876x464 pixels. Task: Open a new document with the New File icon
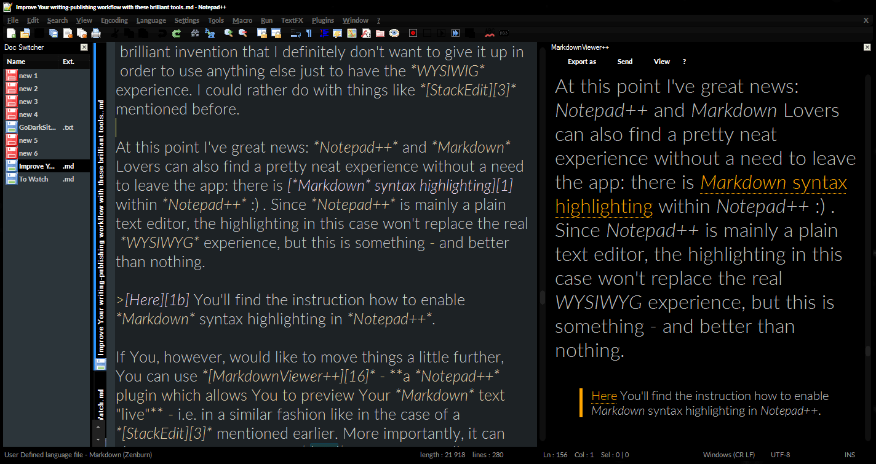(x=10, y=33)
